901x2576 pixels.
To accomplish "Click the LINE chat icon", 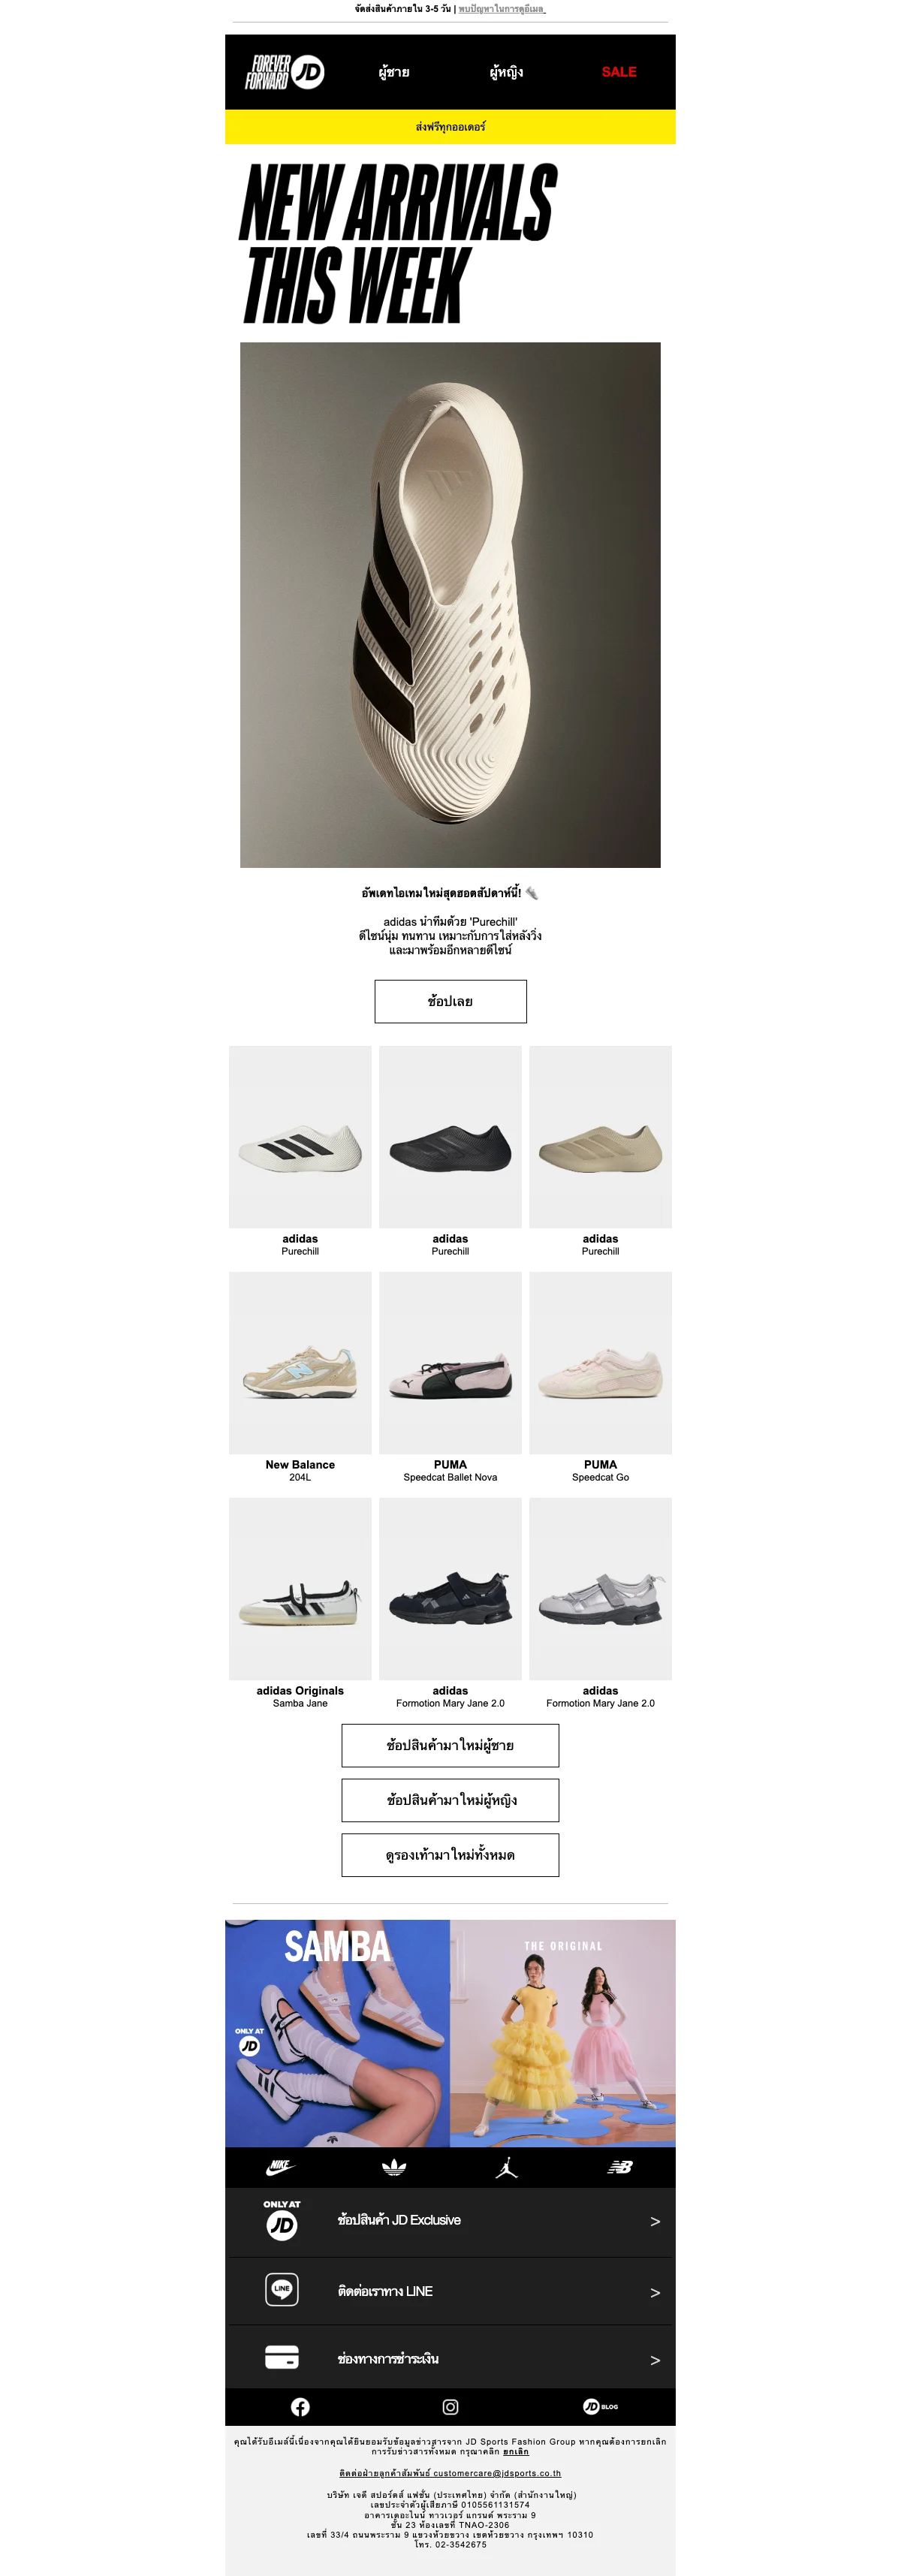I will [282, 2289].
